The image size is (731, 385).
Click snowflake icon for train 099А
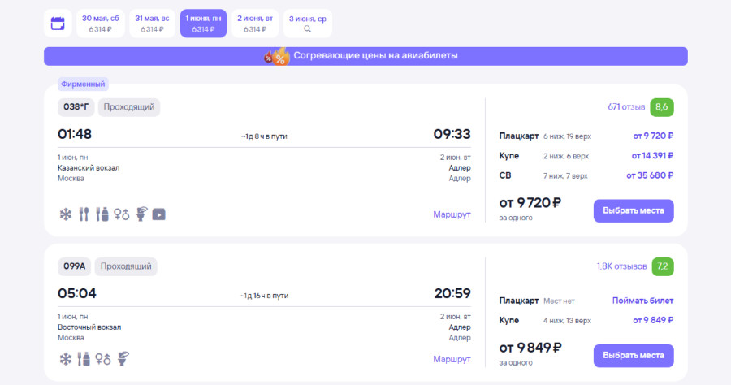click(66, 358)
